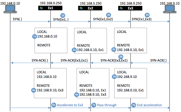Select the SYN(Ex1,Ex3) message label
The height and width of the screenshot is (112, 181).
tap(142, 19)
